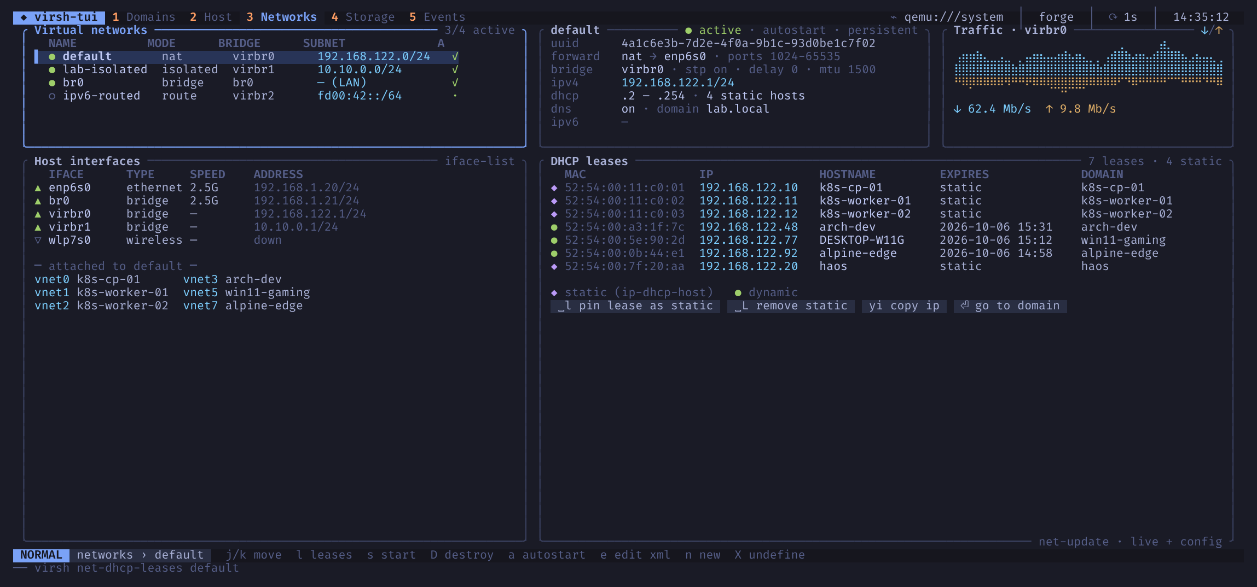Click the virbr0 traffic sparkline graph

click(x=1088, y=66)
